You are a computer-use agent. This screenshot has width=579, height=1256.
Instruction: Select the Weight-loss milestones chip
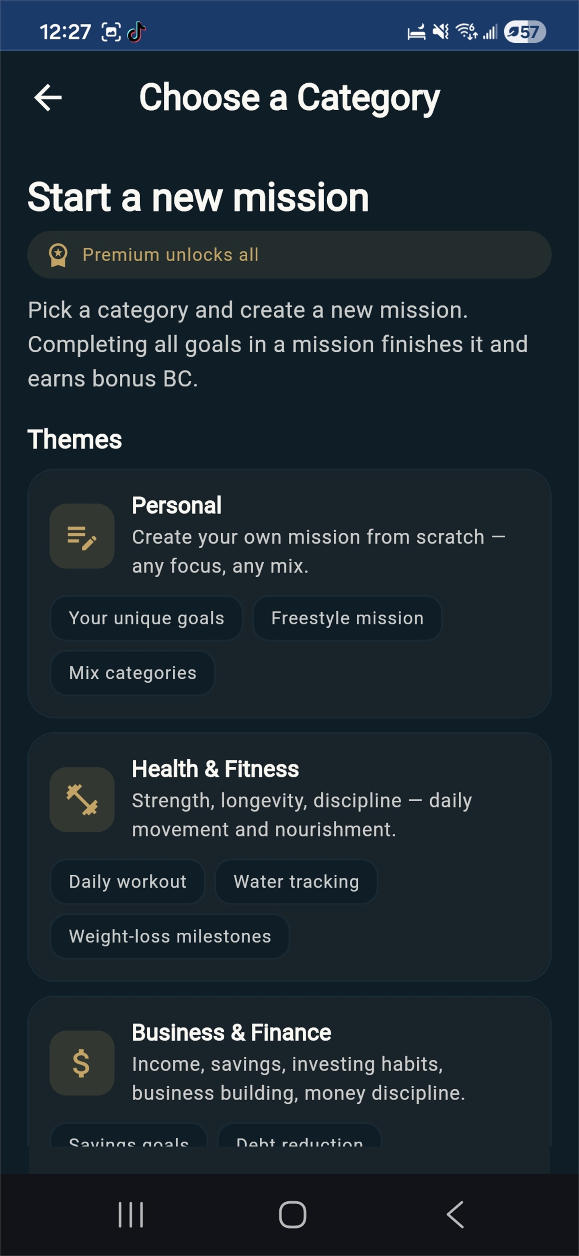coord(169,936)
